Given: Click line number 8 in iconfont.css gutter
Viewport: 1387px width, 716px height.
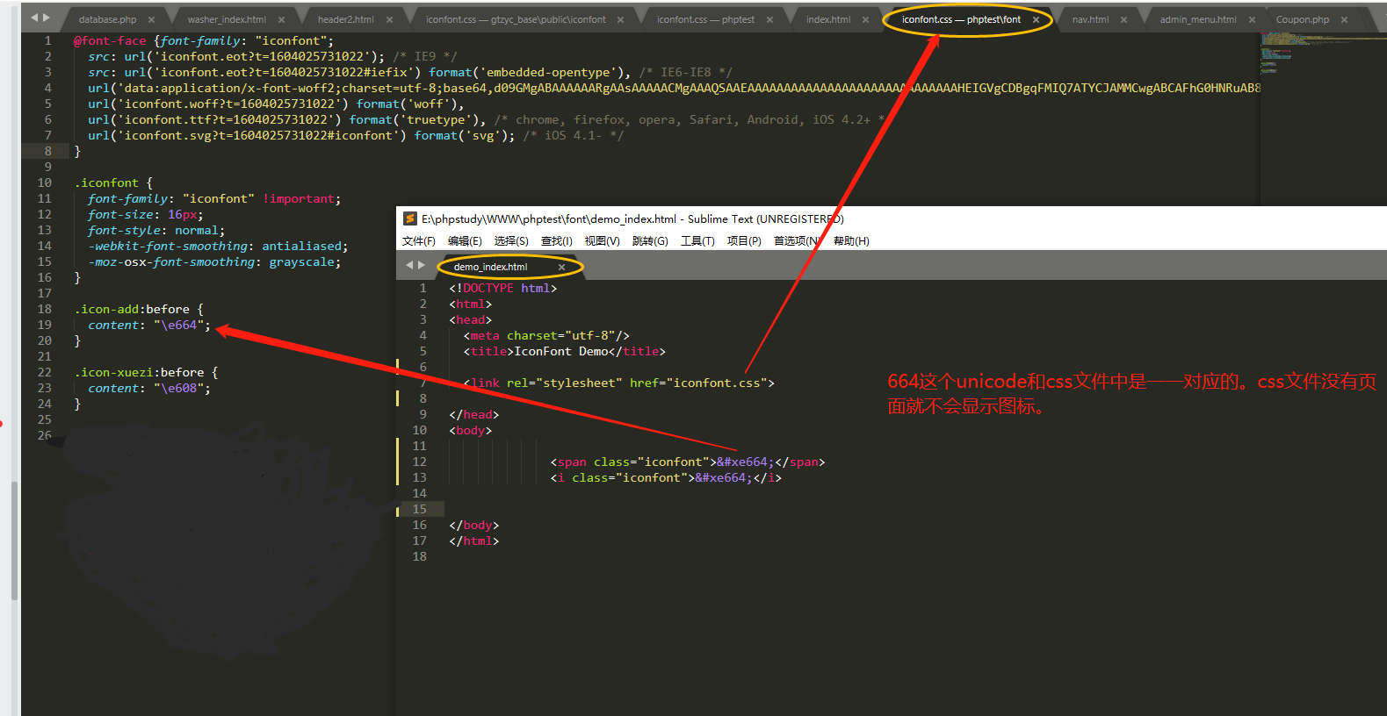Looking at the screenshot, I should (48, 151).
